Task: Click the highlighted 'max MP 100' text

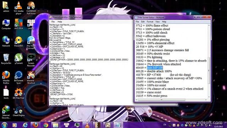Action: coord(155,68)
